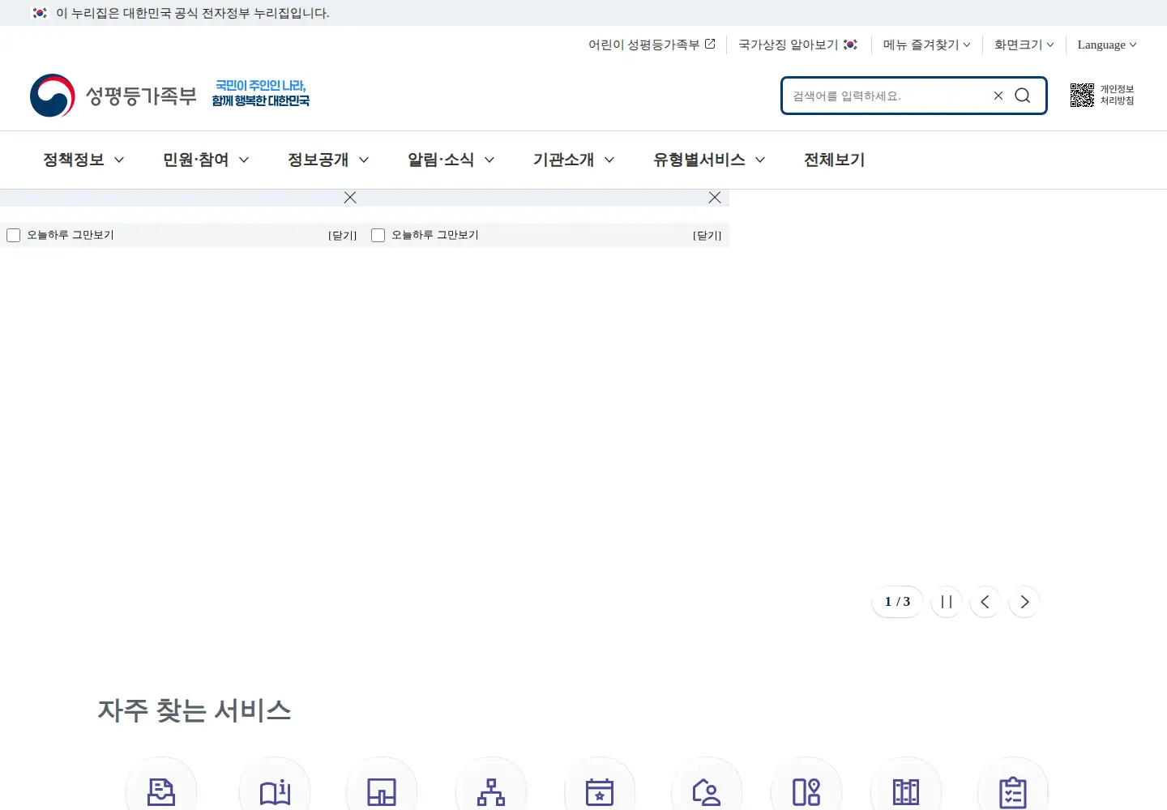Close the first popup with its X icon
The height and width of the screenshot is (810, 1167).
coord(350,198)
